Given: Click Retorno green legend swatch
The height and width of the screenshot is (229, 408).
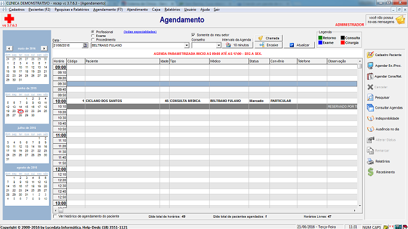Looking at the screenshot, I should pos(320,38).
